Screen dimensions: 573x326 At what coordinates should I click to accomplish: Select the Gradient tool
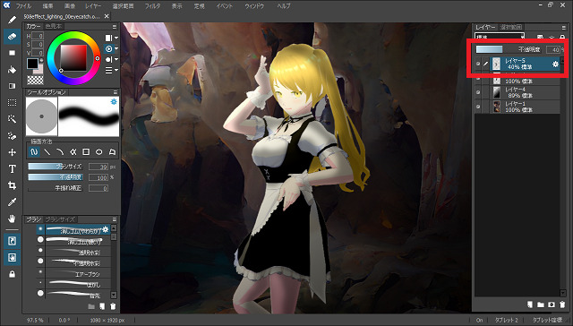point(12,86)
